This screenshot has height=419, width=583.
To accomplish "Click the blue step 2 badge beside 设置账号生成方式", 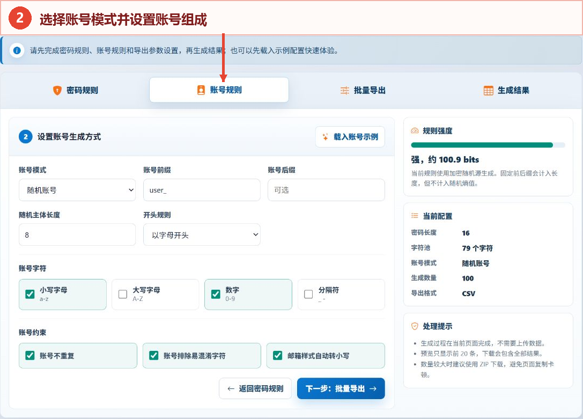I will pos(26,137).
